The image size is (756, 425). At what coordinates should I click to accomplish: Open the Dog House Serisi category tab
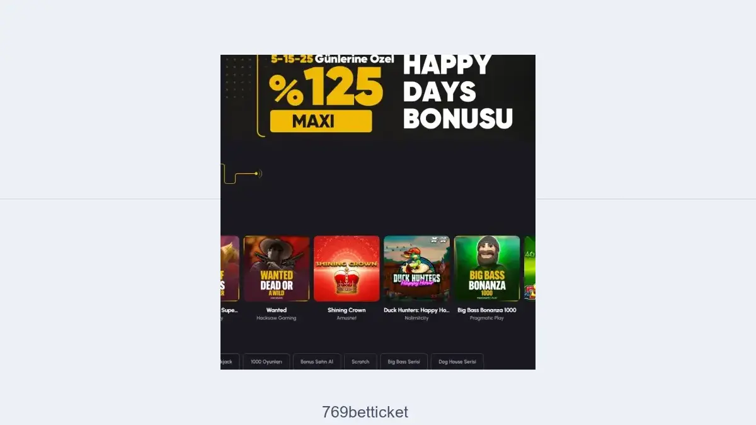457,361
